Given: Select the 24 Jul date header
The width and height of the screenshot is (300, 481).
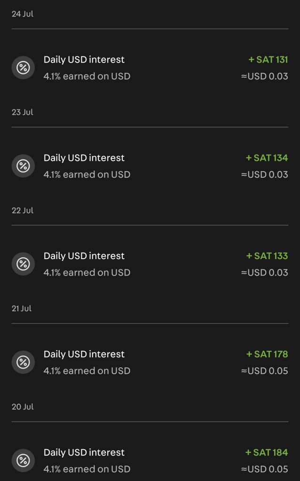Looking at the screenshot, I should 23,14.
